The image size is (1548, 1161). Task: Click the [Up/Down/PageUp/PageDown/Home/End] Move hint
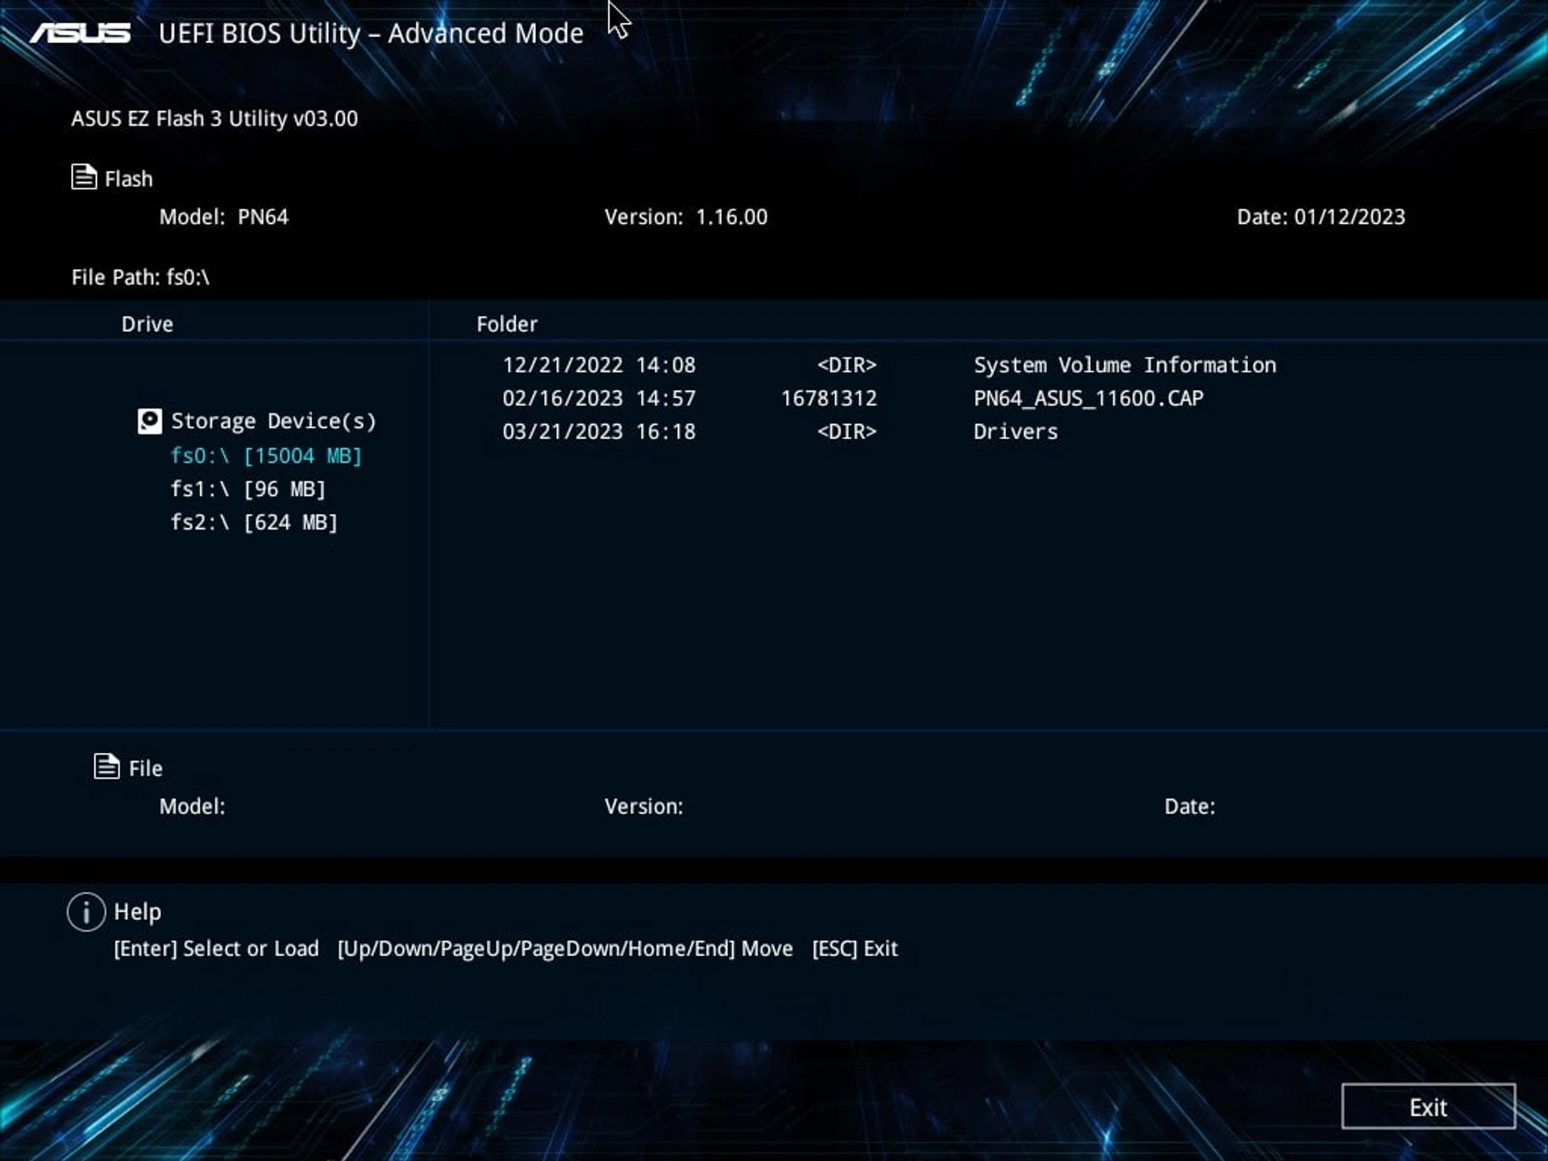pyautogui.click(x=565, y=949)
